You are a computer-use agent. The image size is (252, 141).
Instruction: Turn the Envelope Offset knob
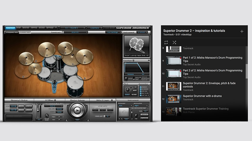126,78
